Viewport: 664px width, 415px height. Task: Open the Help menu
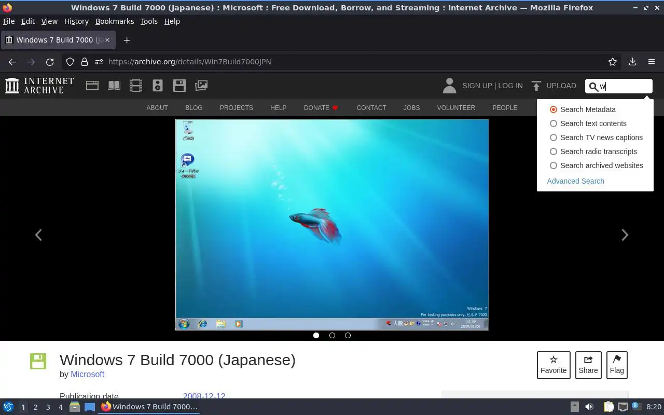[x=172, y=21]
